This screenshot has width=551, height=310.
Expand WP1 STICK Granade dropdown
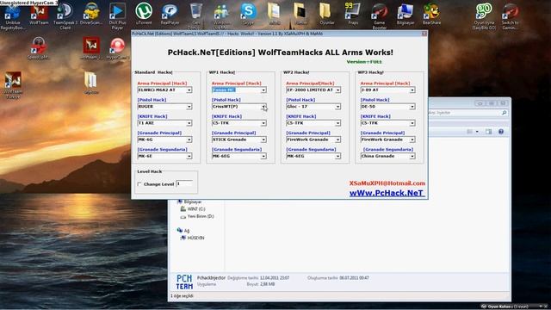pyautogui.click(x=263, y=139)
